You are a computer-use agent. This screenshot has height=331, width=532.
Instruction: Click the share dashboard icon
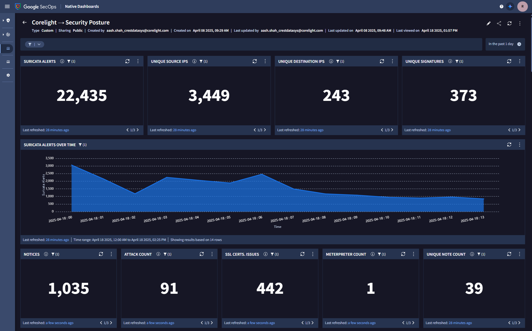pos(499,23)
